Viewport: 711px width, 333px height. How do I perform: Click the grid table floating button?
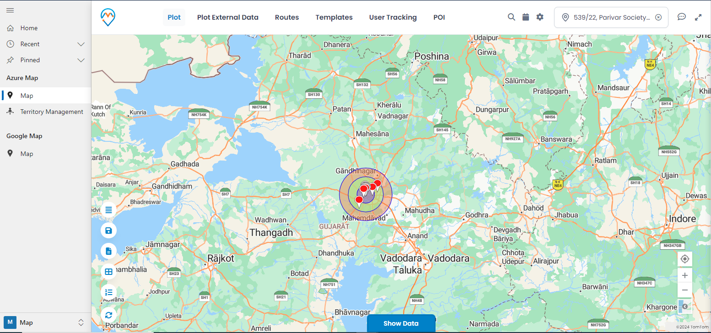point(109,271)
